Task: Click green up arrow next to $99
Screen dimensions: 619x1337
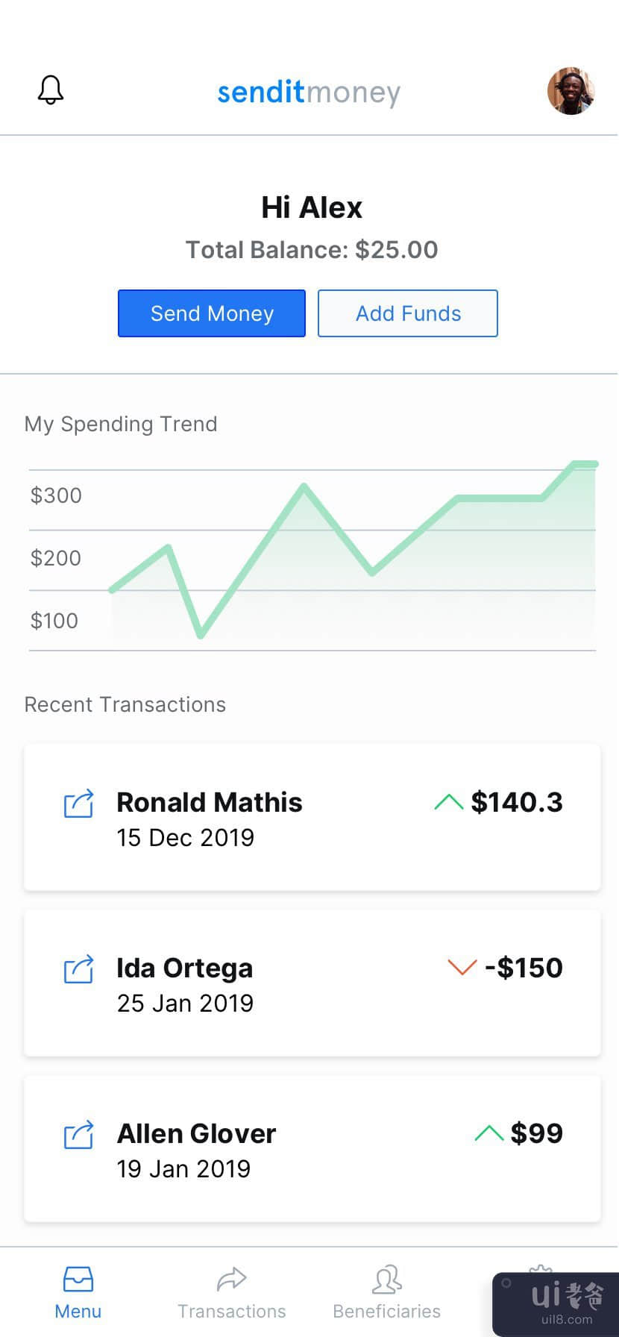Action: click(488, 1133)
